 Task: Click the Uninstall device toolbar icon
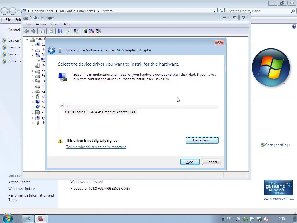pyautogui.click(x=91, y=31)
